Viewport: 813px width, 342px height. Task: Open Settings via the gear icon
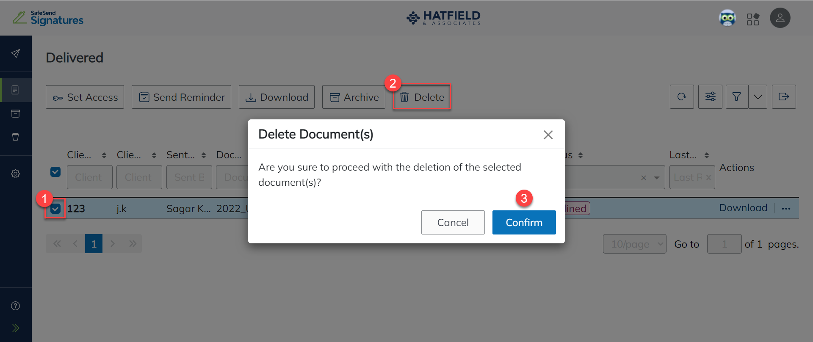point(16,174)
